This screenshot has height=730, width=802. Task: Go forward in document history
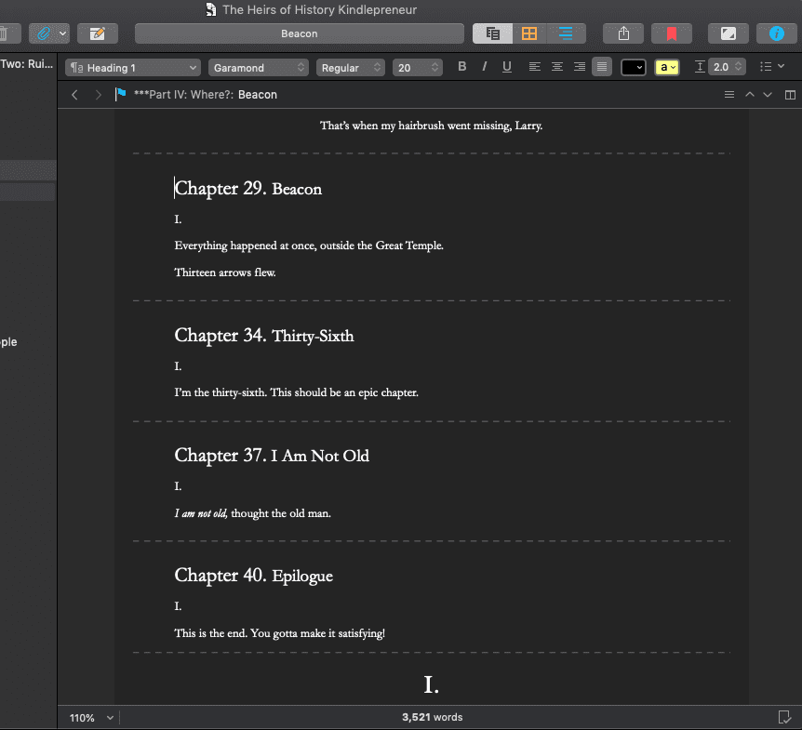[99, 95]
